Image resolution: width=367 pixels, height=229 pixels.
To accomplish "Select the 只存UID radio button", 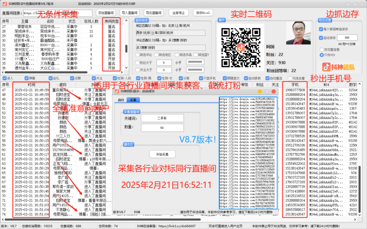I will [322, 55].
